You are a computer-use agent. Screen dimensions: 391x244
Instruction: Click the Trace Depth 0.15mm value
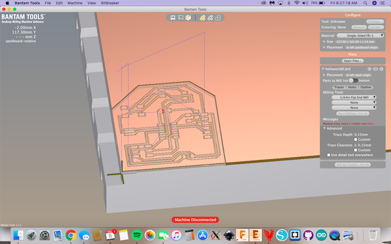click(361, 135)
